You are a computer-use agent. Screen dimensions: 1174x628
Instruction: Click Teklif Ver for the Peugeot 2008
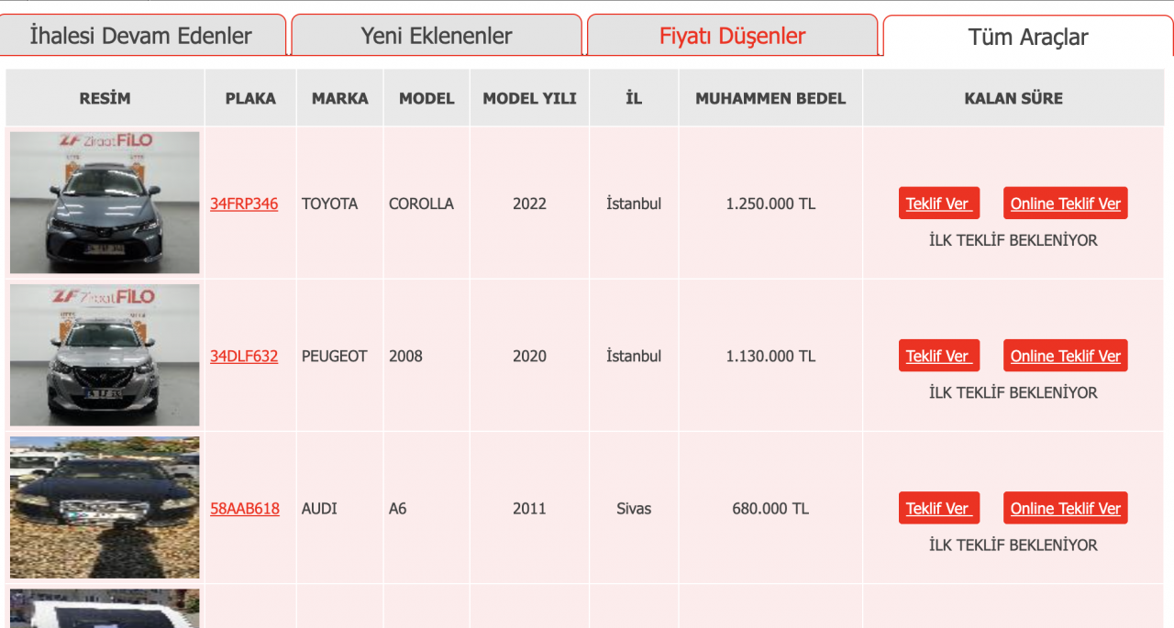point(938,356)
